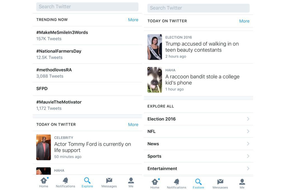Expand Sports category chevron
This screenshot has width=285, height=190.
[x=248, y=156]
